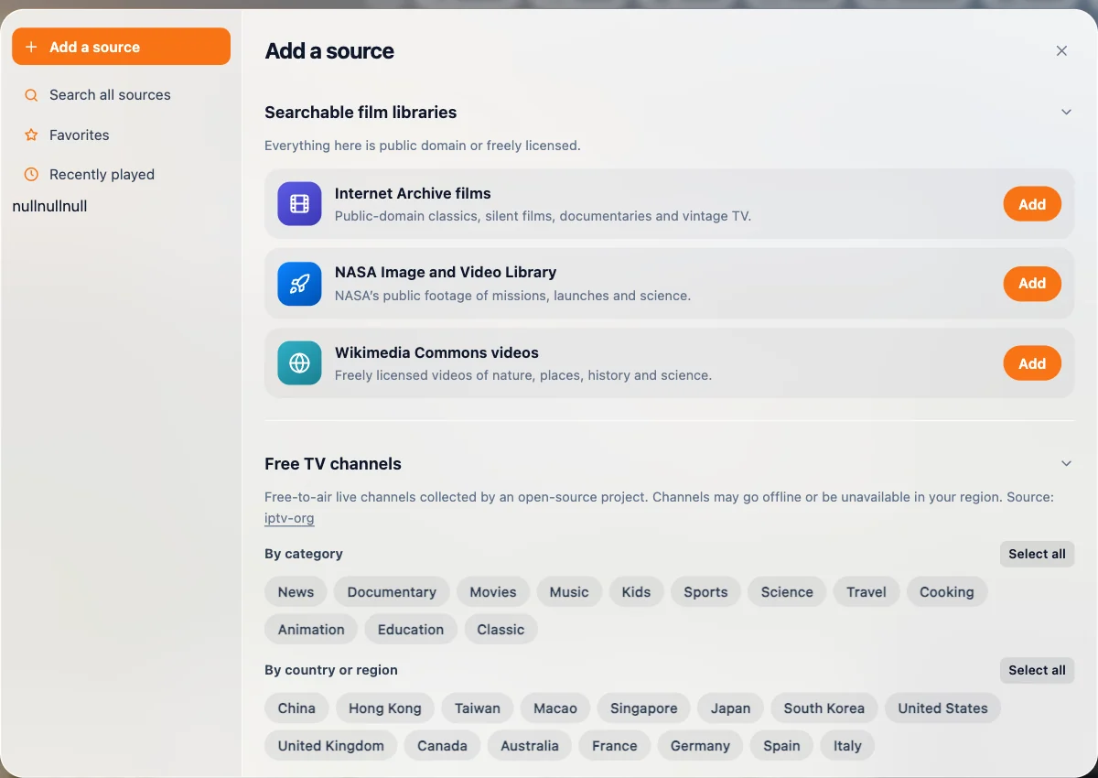Toggle the News category chip
The height and width of the screenshot is (778, 1098).
point(296,592)
